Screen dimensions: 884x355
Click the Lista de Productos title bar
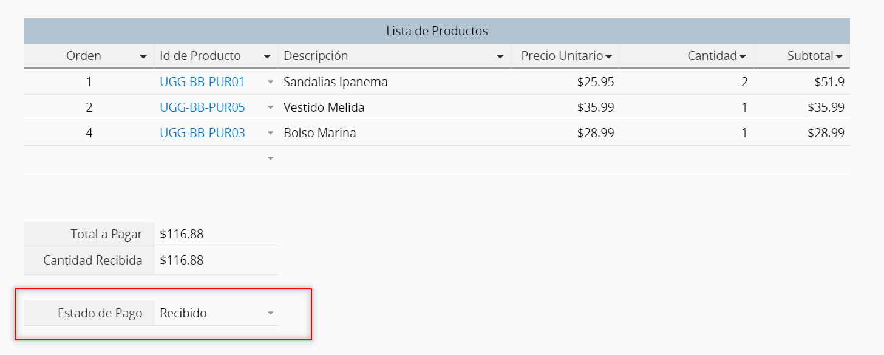(x=437, y=31)
